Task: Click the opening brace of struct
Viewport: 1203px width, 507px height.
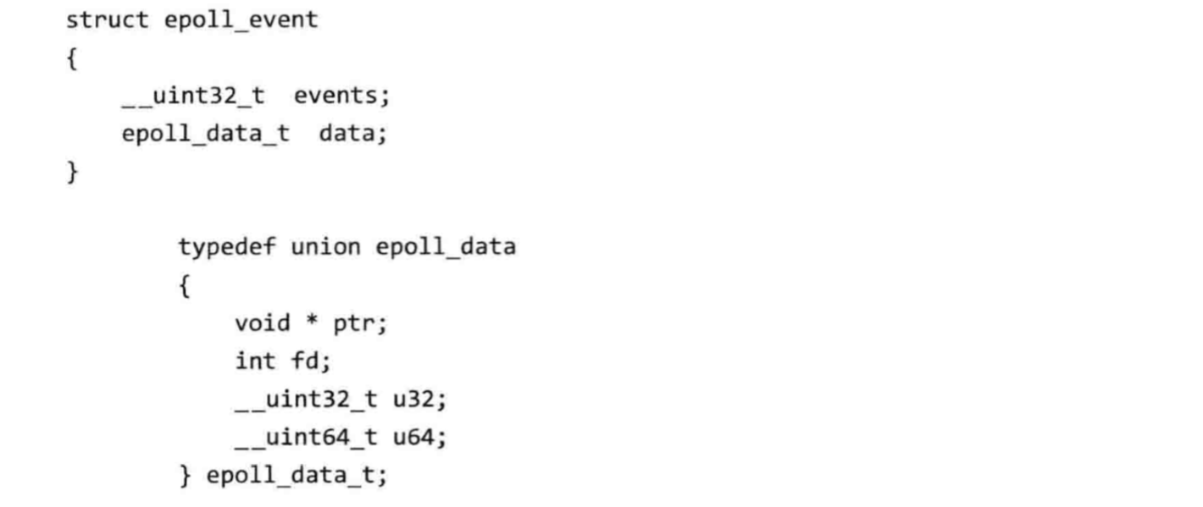Action: pyautogui.click(x=72, y=58)
